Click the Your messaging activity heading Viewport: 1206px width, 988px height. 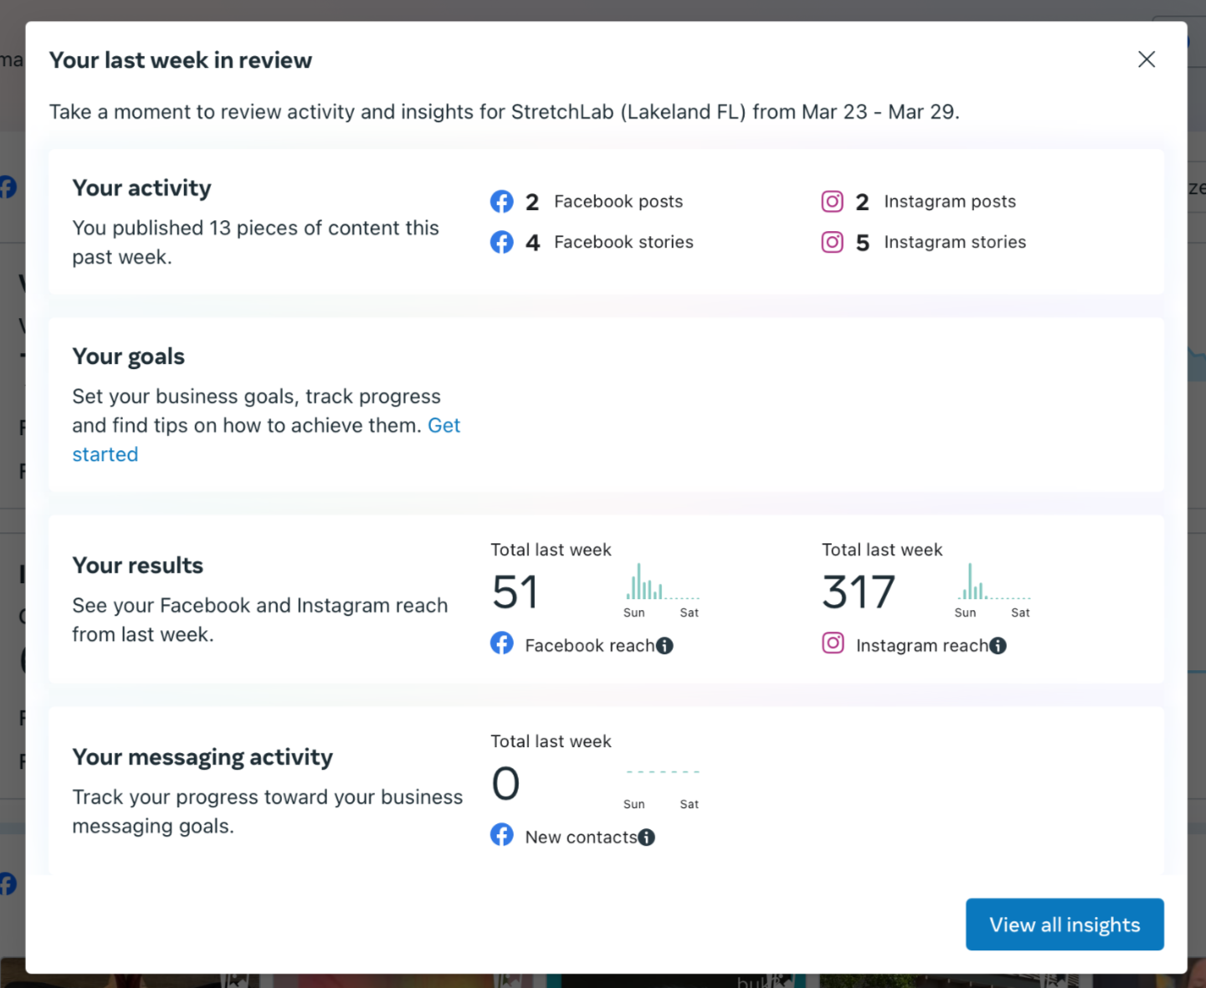coord(203,757)
